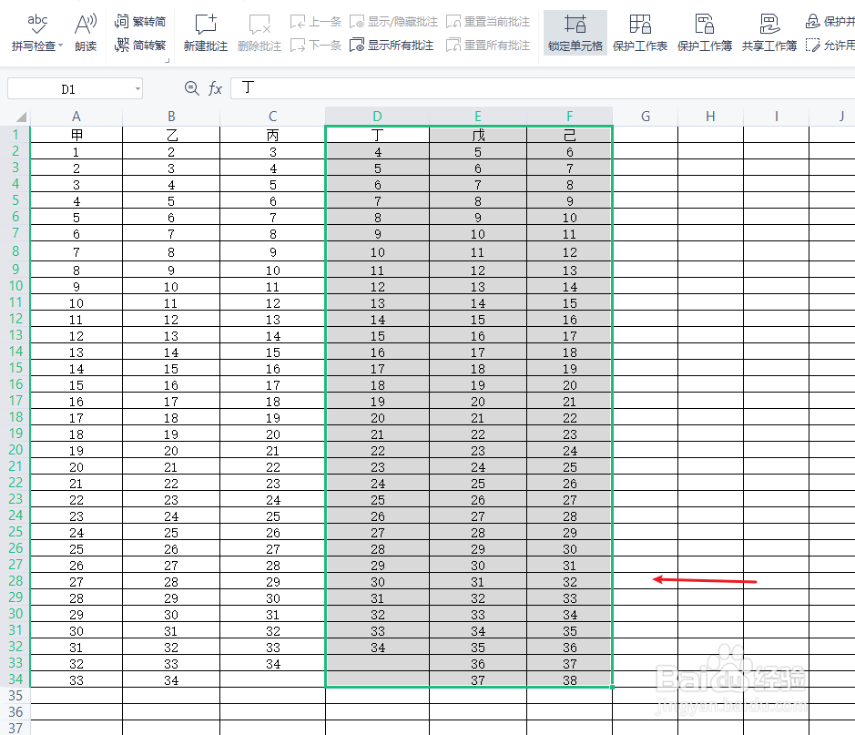
Task: Select column B header
Action: click(171, 117)
